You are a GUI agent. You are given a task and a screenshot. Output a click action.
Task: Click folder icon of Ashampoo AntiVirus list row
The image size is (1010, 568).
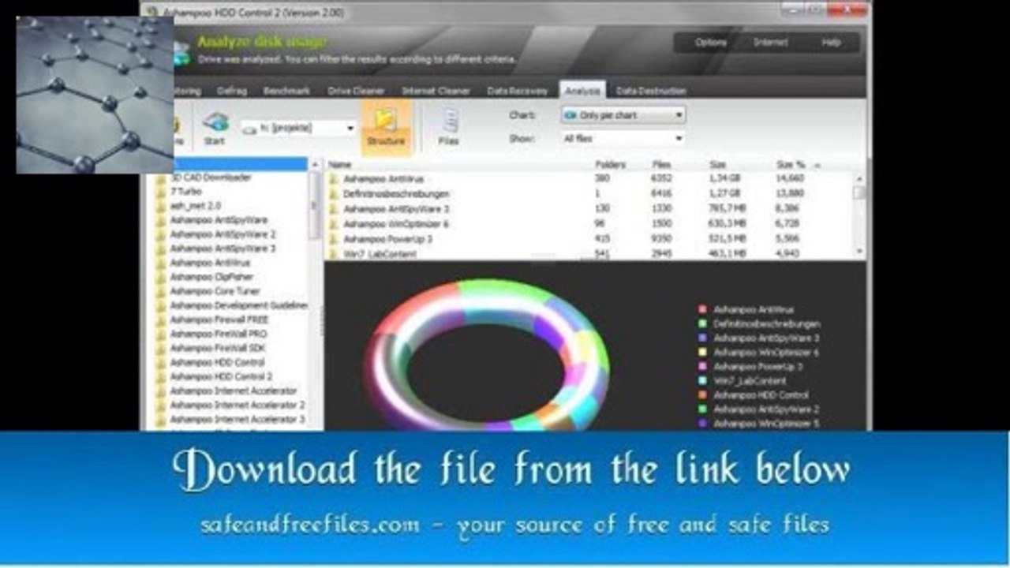coord(334,179)
